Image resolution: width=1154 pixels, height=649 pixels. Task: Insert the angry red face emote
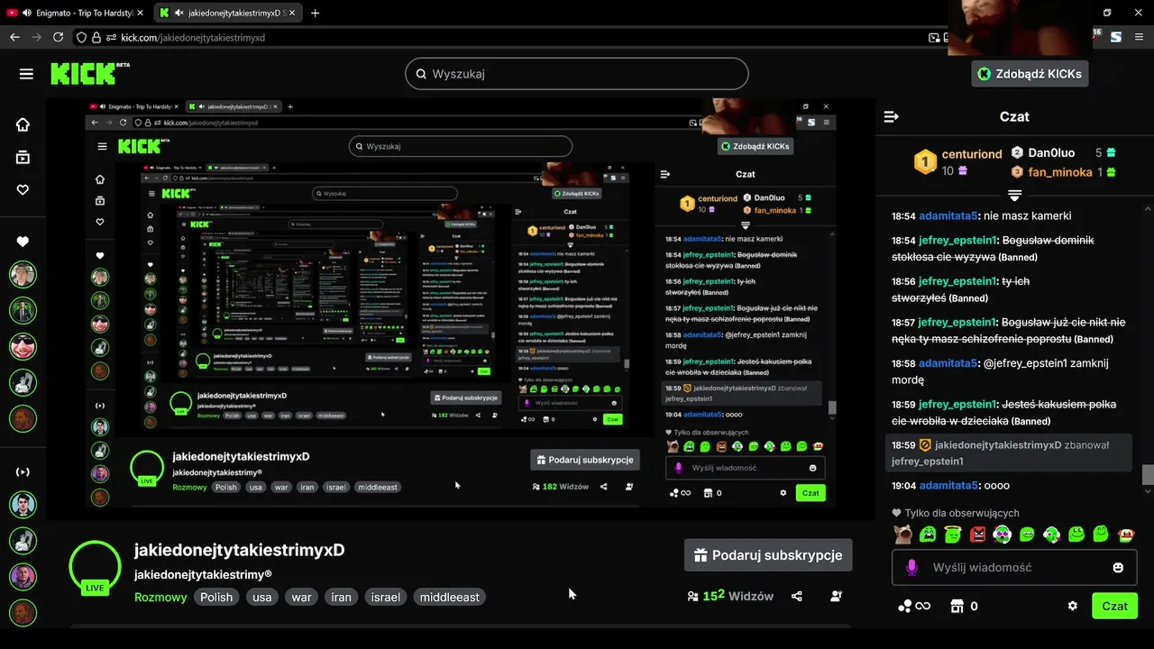977,535
